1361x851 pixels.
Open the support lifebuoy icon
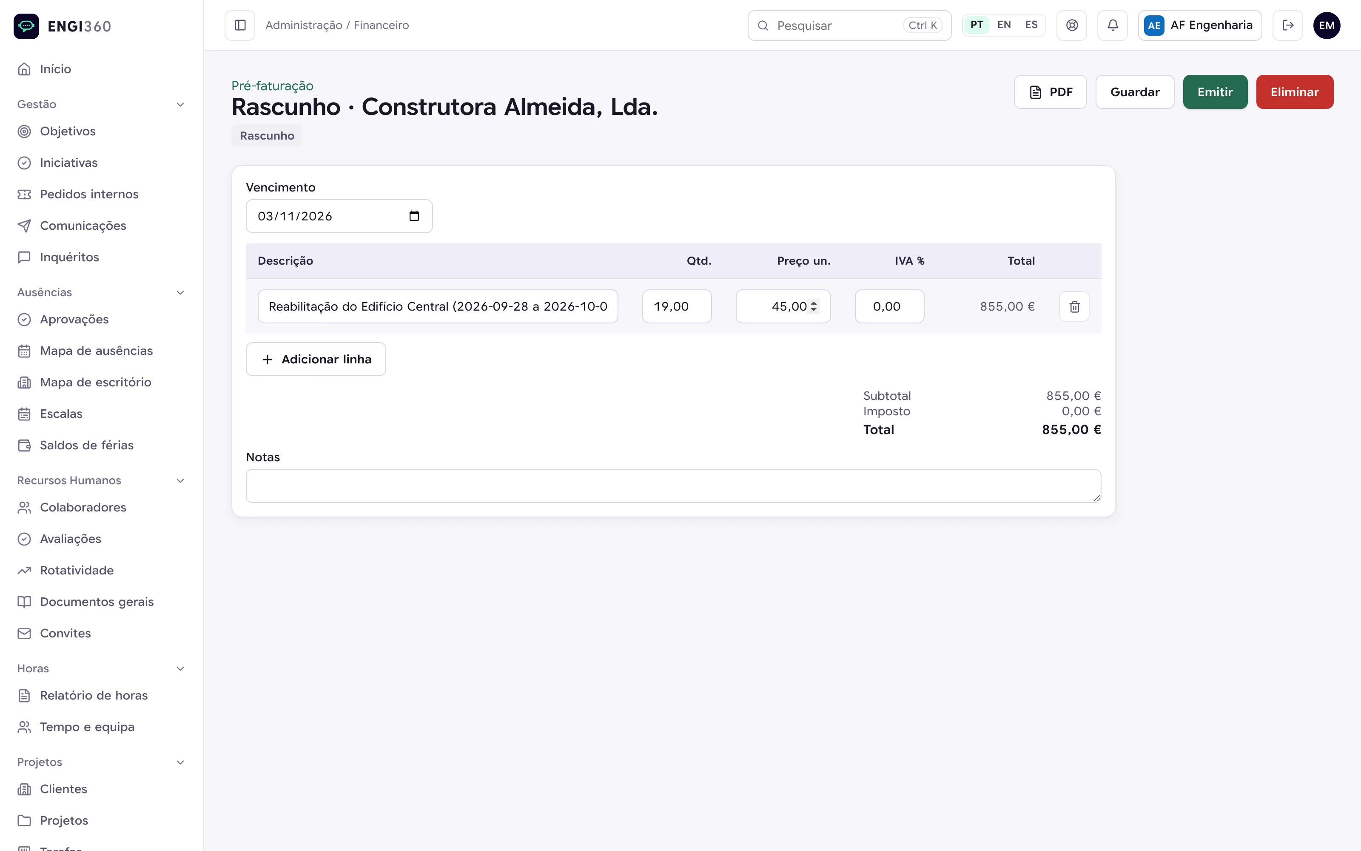(x=1072, y=26)
